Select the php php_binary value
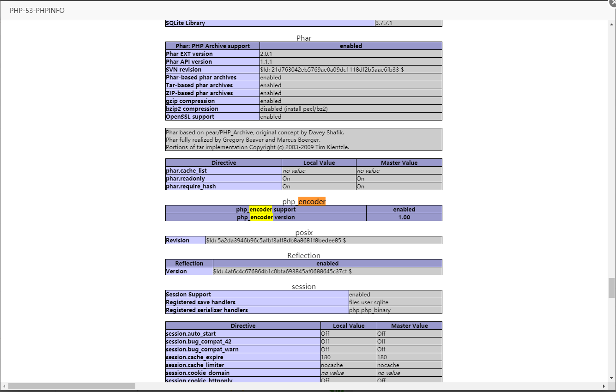 tap(370, 310)
